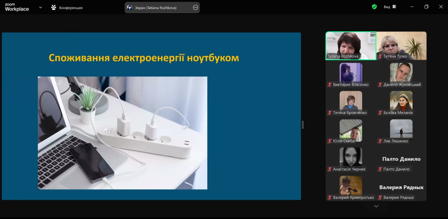Click muted mic icon for Данило Жуковський
The width and height of the screenshot is (448, 219).
click(380, 85)
